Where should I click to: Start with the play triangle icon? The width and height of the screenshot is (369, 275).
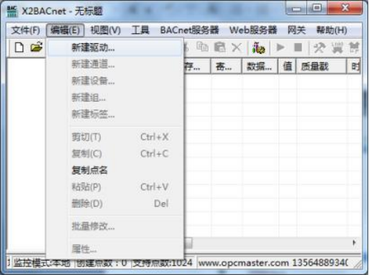tap(281, 48)
